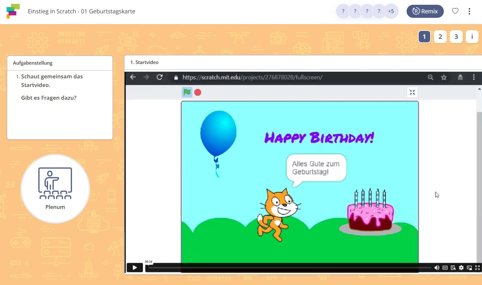Play the Startvideo with the play button
The height and width of the screenshot is (285, 482).
pos(135,267)
